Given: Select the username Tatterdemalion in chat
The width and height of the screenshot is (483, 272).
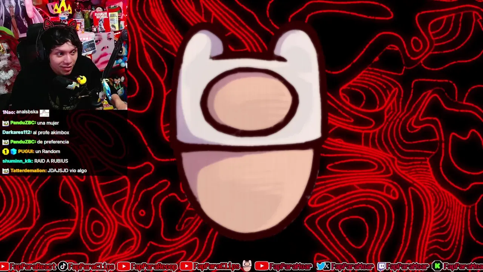Looking at the screenshot, I should point(28,171).
